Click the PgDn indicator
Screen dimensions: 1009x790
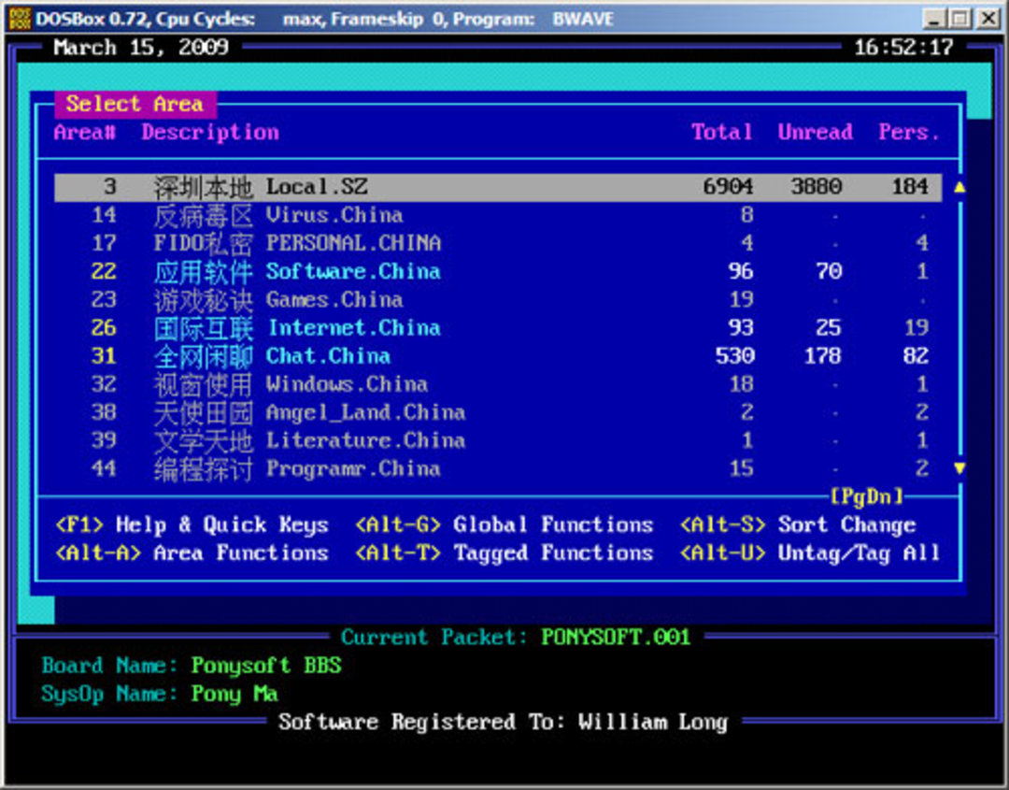coord(866,496)
